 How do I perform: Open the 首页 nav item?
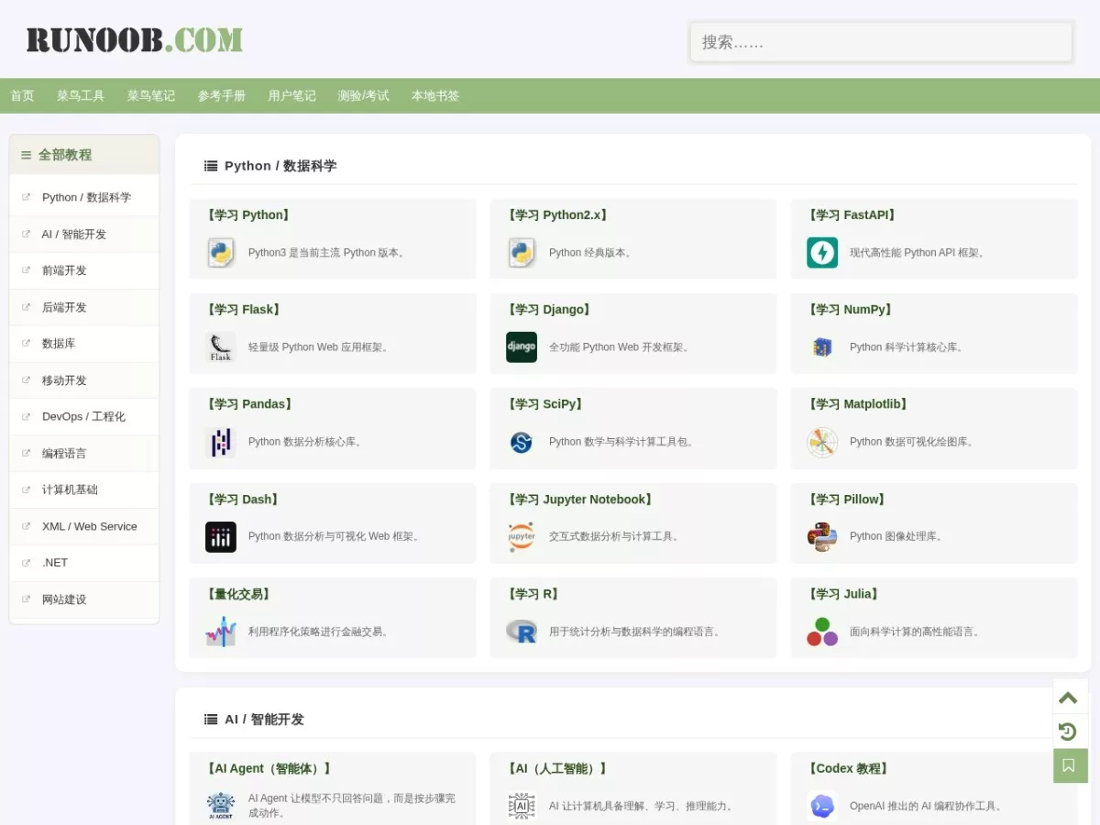[22, 95]
